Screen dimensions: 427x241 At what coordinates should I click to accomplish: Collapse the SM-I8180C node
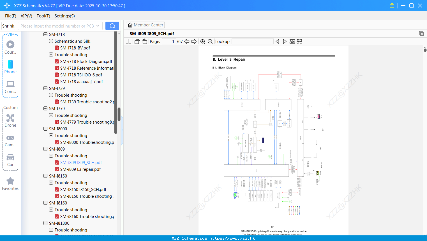[45, 223]
